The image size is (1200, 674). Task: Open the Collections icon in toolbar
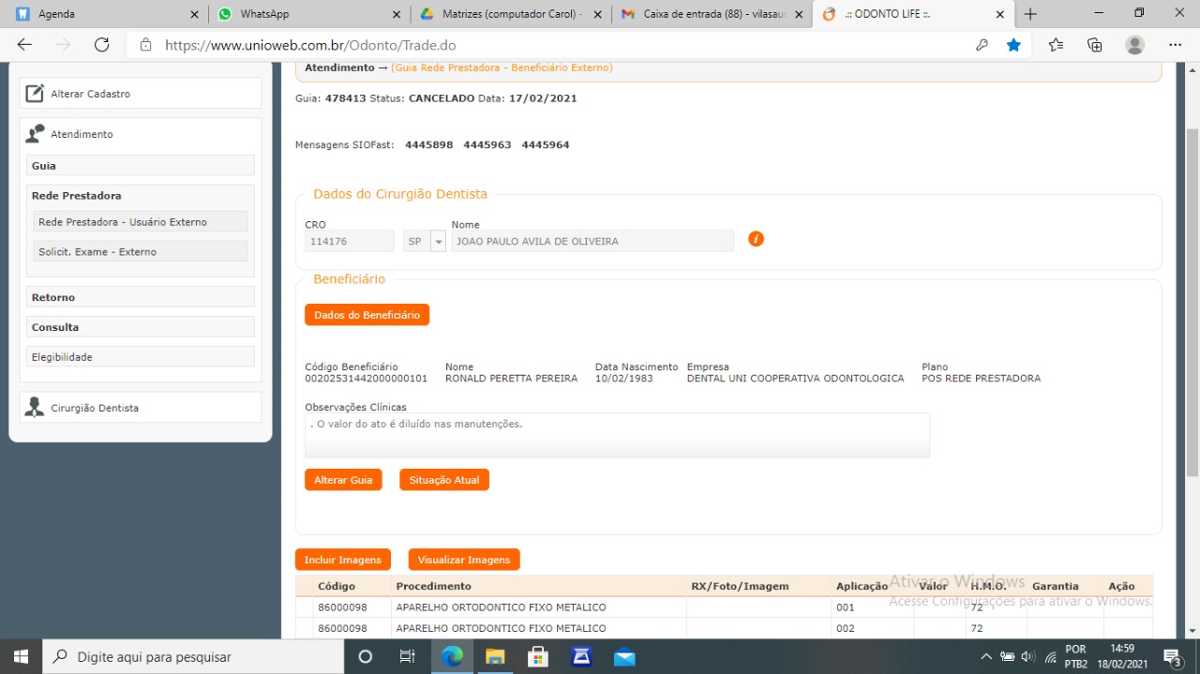tap(1094, 45)
